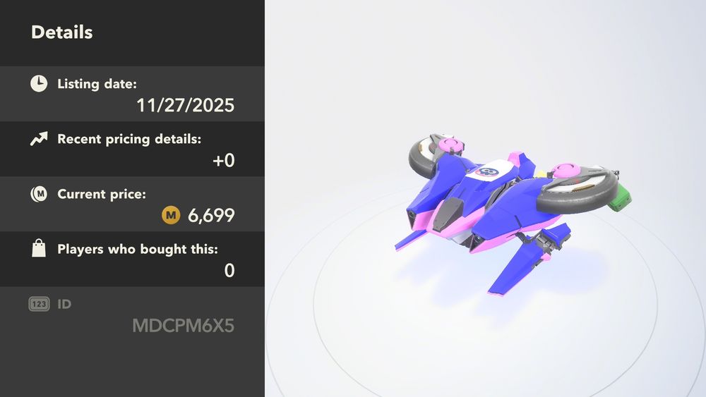
Task: Click the clock icon beside Listing date
Action: pyautogui.click(x=39, y=84)
